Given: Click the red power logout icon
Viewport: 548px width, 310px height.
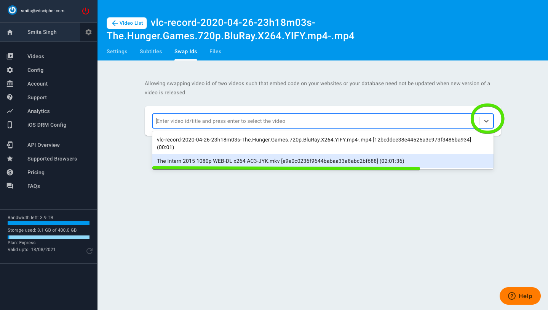Looking at the screenshot, I should pos(86,11).
